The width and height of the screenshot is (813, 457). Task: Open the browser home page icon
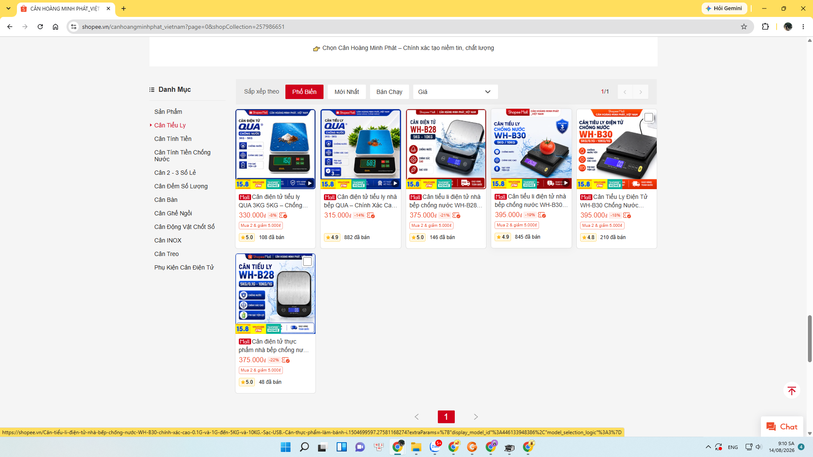pyautogui.click(x=55, y=27)
